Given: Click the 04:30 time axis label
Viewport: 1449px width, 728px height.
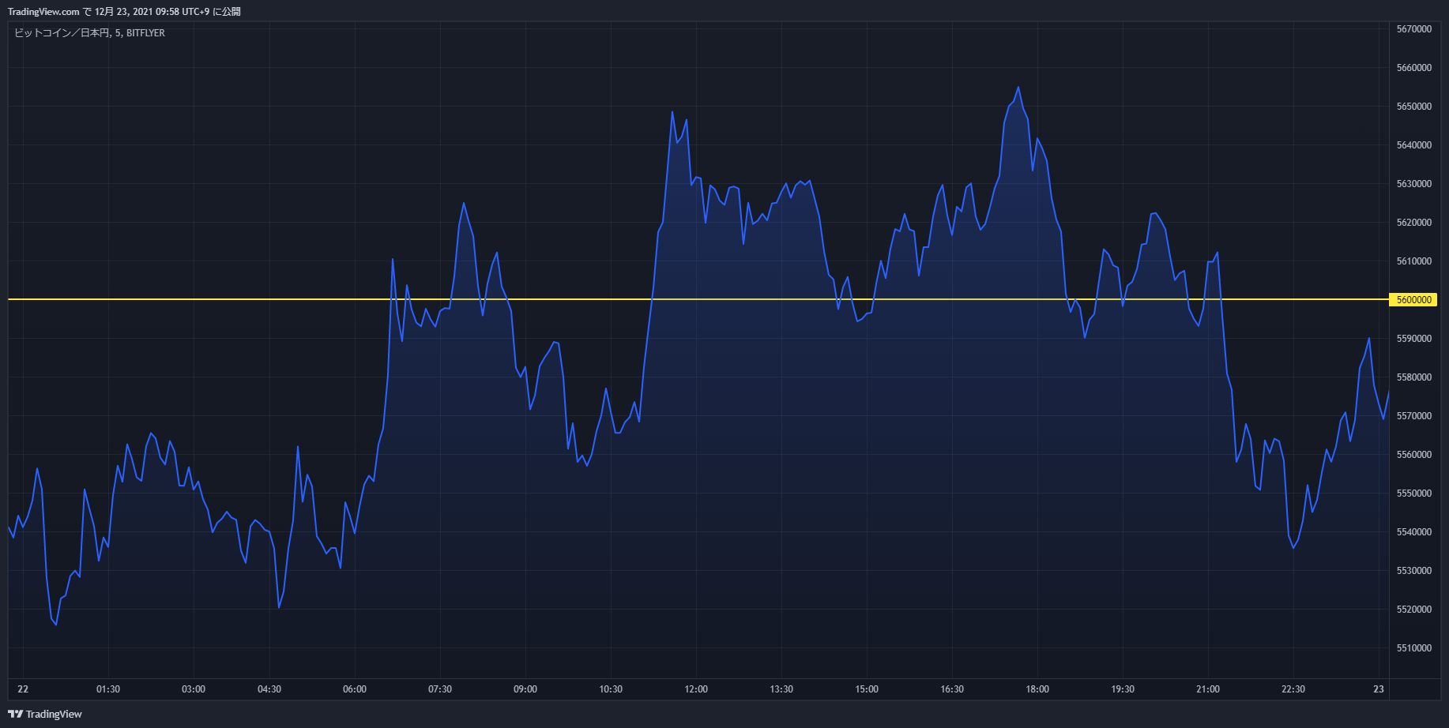Looking at the screenshot, I should coord(269,689).
